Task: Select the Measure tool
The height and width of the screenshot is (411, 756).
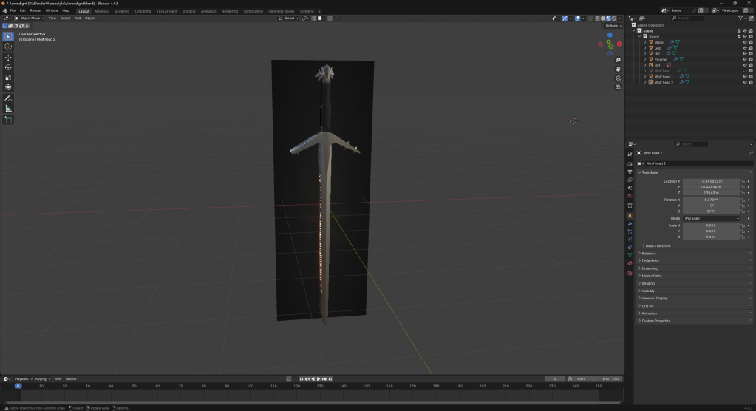Action: tap(8, 109)
